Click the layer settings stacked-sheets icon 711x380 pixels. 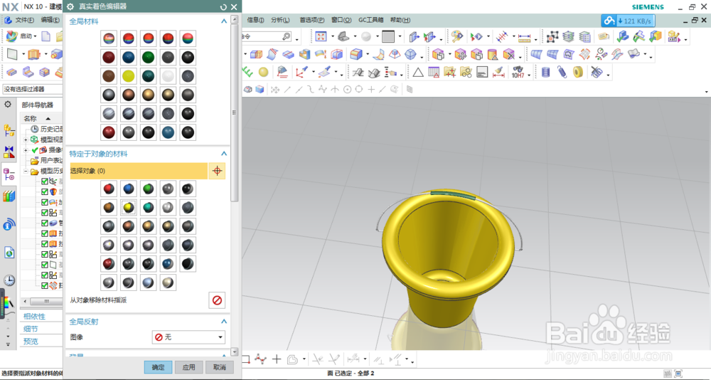pos(568,37)
